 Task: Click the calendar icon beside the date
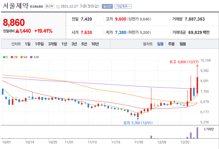tap(58, 7)
